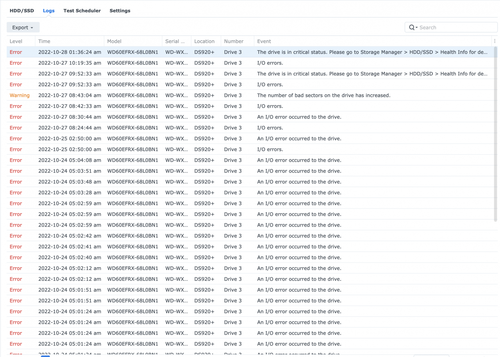Expand the Export dropdown
Image resolution: width=500 pixels, height=357 pixels.
[23, 27]
